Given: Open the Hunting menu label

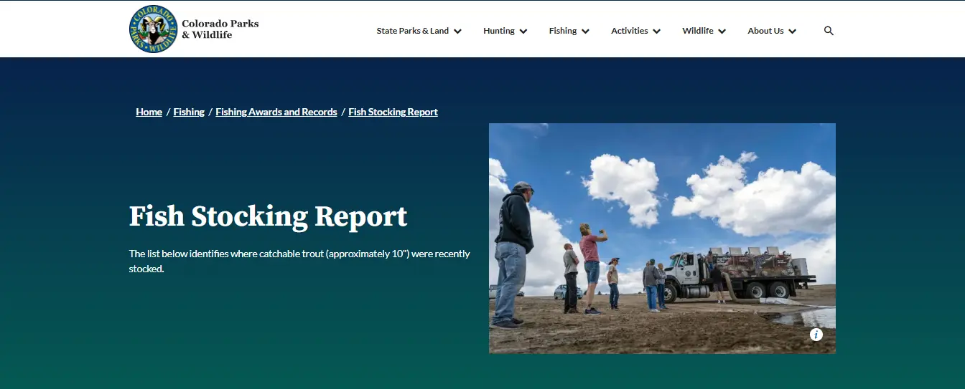Looking at the screenshot, I should [499, 31].
